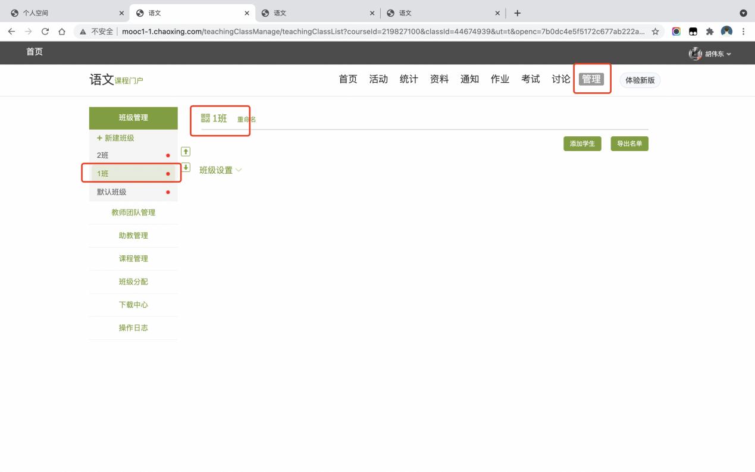Viewport: 755px width, 472px height.
Task: Open new tab with plus icon
Action: 517,13
